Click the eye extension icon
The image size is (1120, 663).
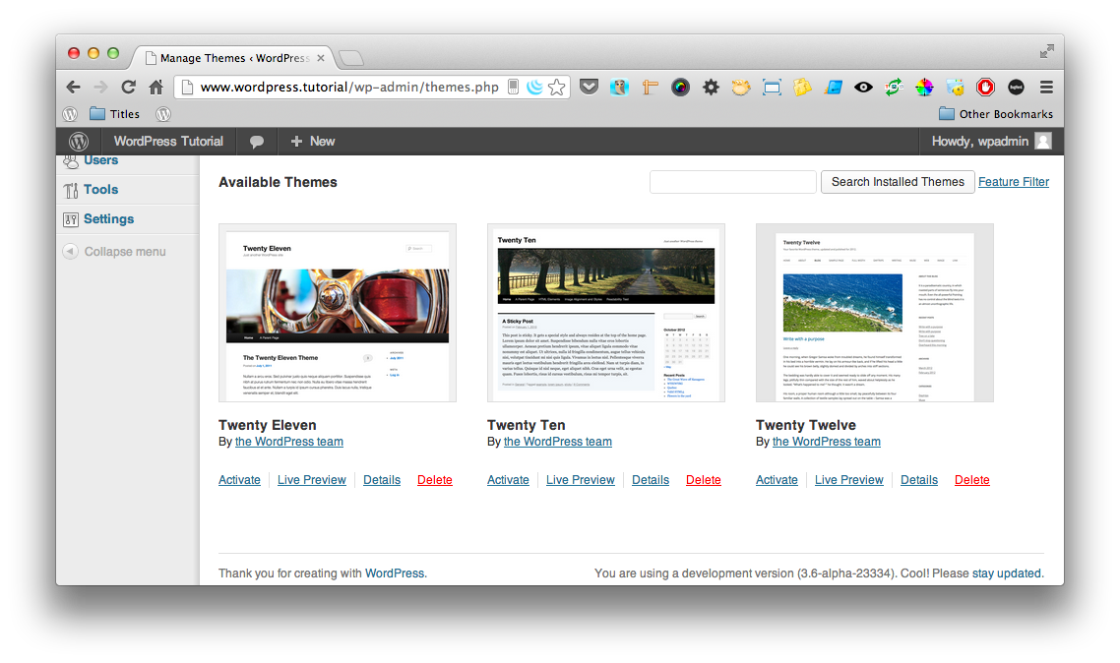pyautogui.click(x=863, y=88)
